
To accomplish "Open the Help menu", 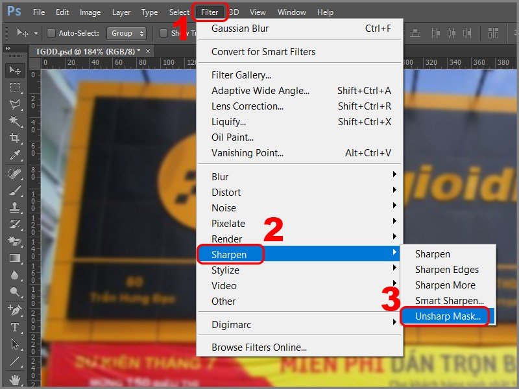I will (325, 12).
